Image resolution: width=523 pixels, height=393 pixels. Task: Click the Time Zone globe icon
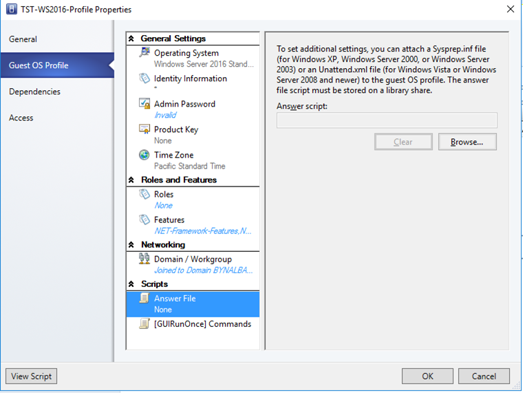pyautogui.click(x=145, y=154)
